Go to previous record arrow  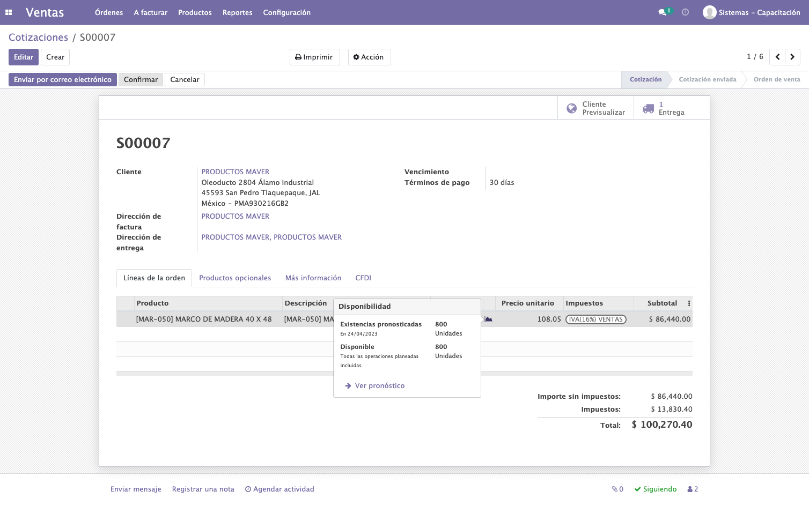click(777, 57)
